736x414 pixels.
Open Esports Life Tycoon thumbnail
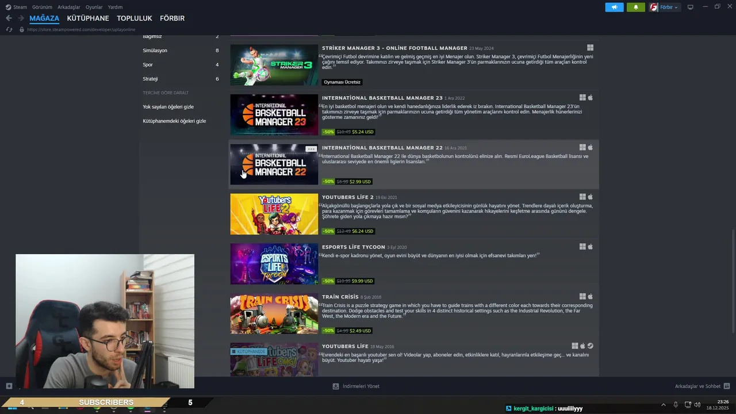tap(274, 264)
